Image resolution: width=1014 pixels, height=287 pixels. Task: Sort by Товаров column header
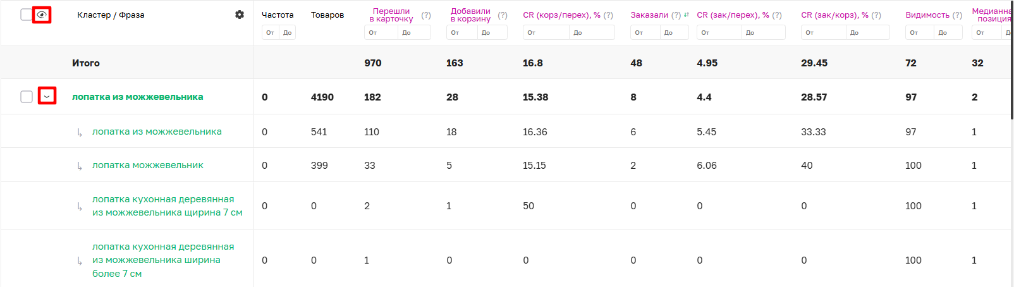tap(327, 15)
